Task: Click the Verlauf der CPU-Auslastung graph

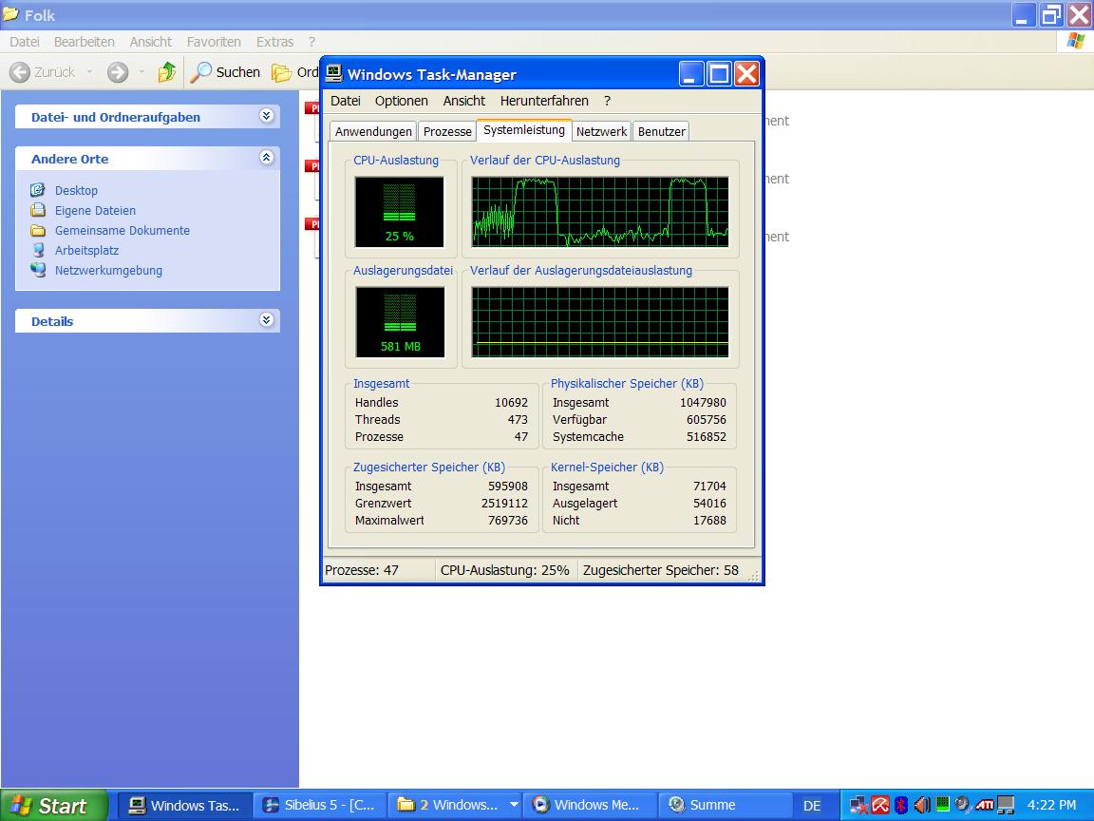Action: [600, 212]
